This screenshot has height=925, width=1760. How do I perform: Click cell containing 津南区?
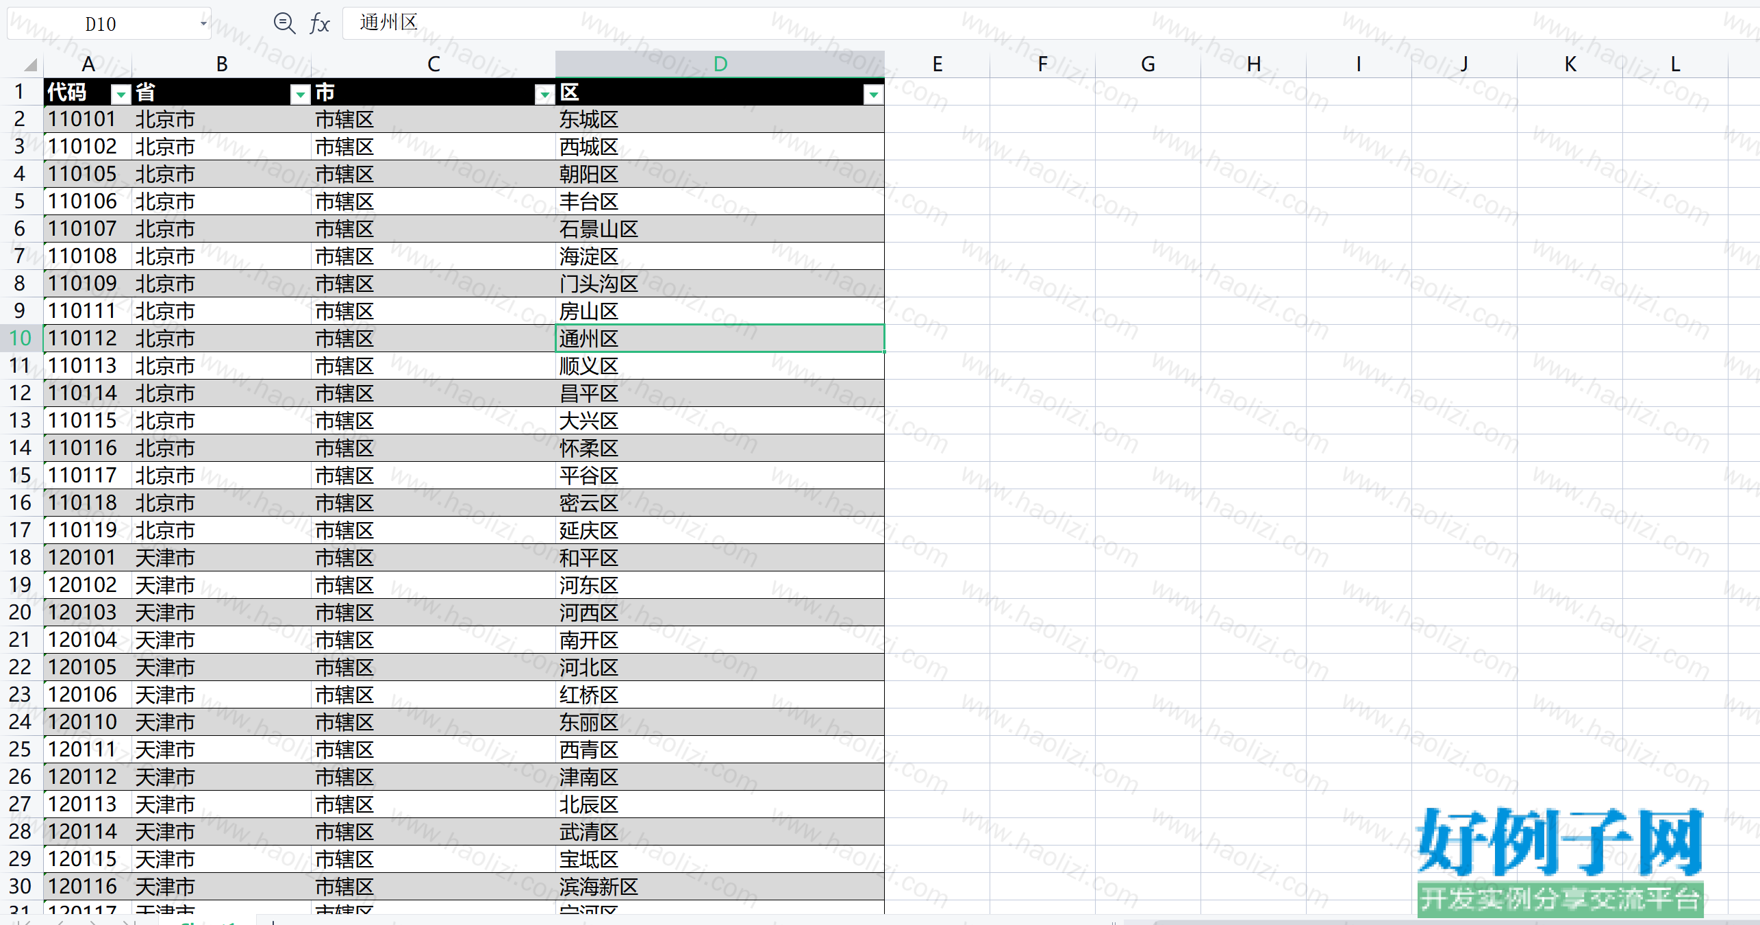[x=720, y=777]
